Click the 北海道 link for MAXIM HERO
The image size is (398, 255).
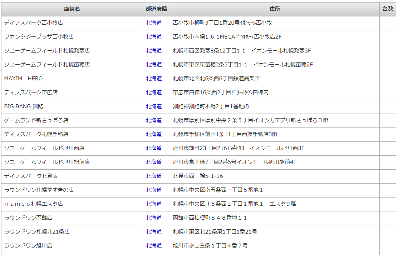pyautogui.click(x=153, y=79)
